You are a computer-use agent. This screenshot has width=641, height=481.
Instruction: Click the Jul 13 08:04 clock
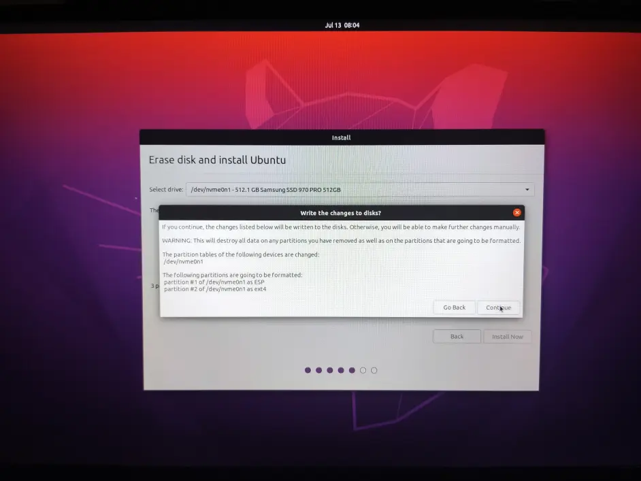(x=342, y=25)
